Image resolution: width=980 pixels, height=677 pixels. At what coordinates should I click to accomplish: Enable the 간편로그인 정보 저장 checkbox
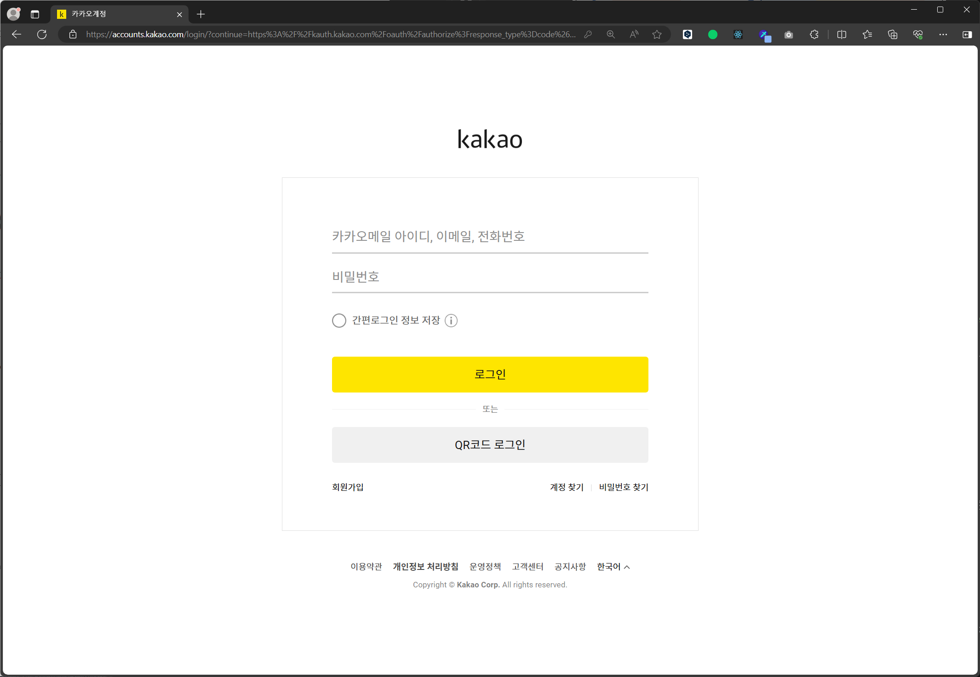pos(339,320)
